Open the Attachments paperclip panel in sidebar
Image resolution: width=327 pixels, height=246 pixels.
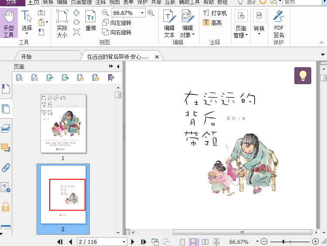(6, 168)
